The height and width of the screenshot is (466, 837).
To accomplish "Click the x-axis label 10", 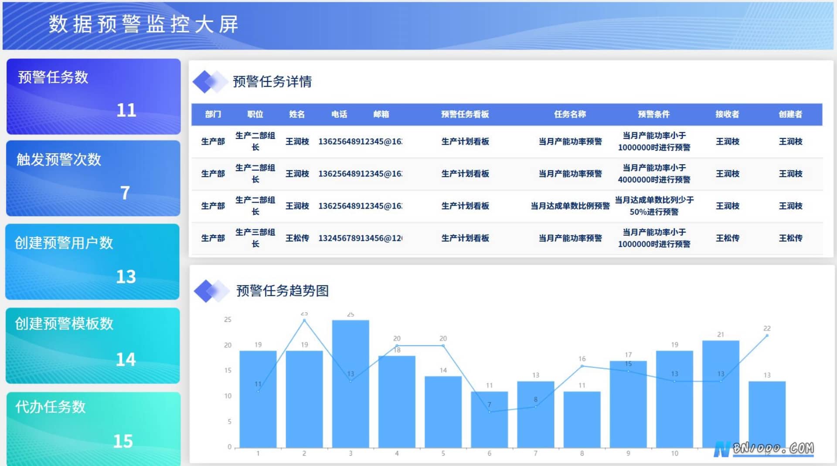I will (674, 453).
